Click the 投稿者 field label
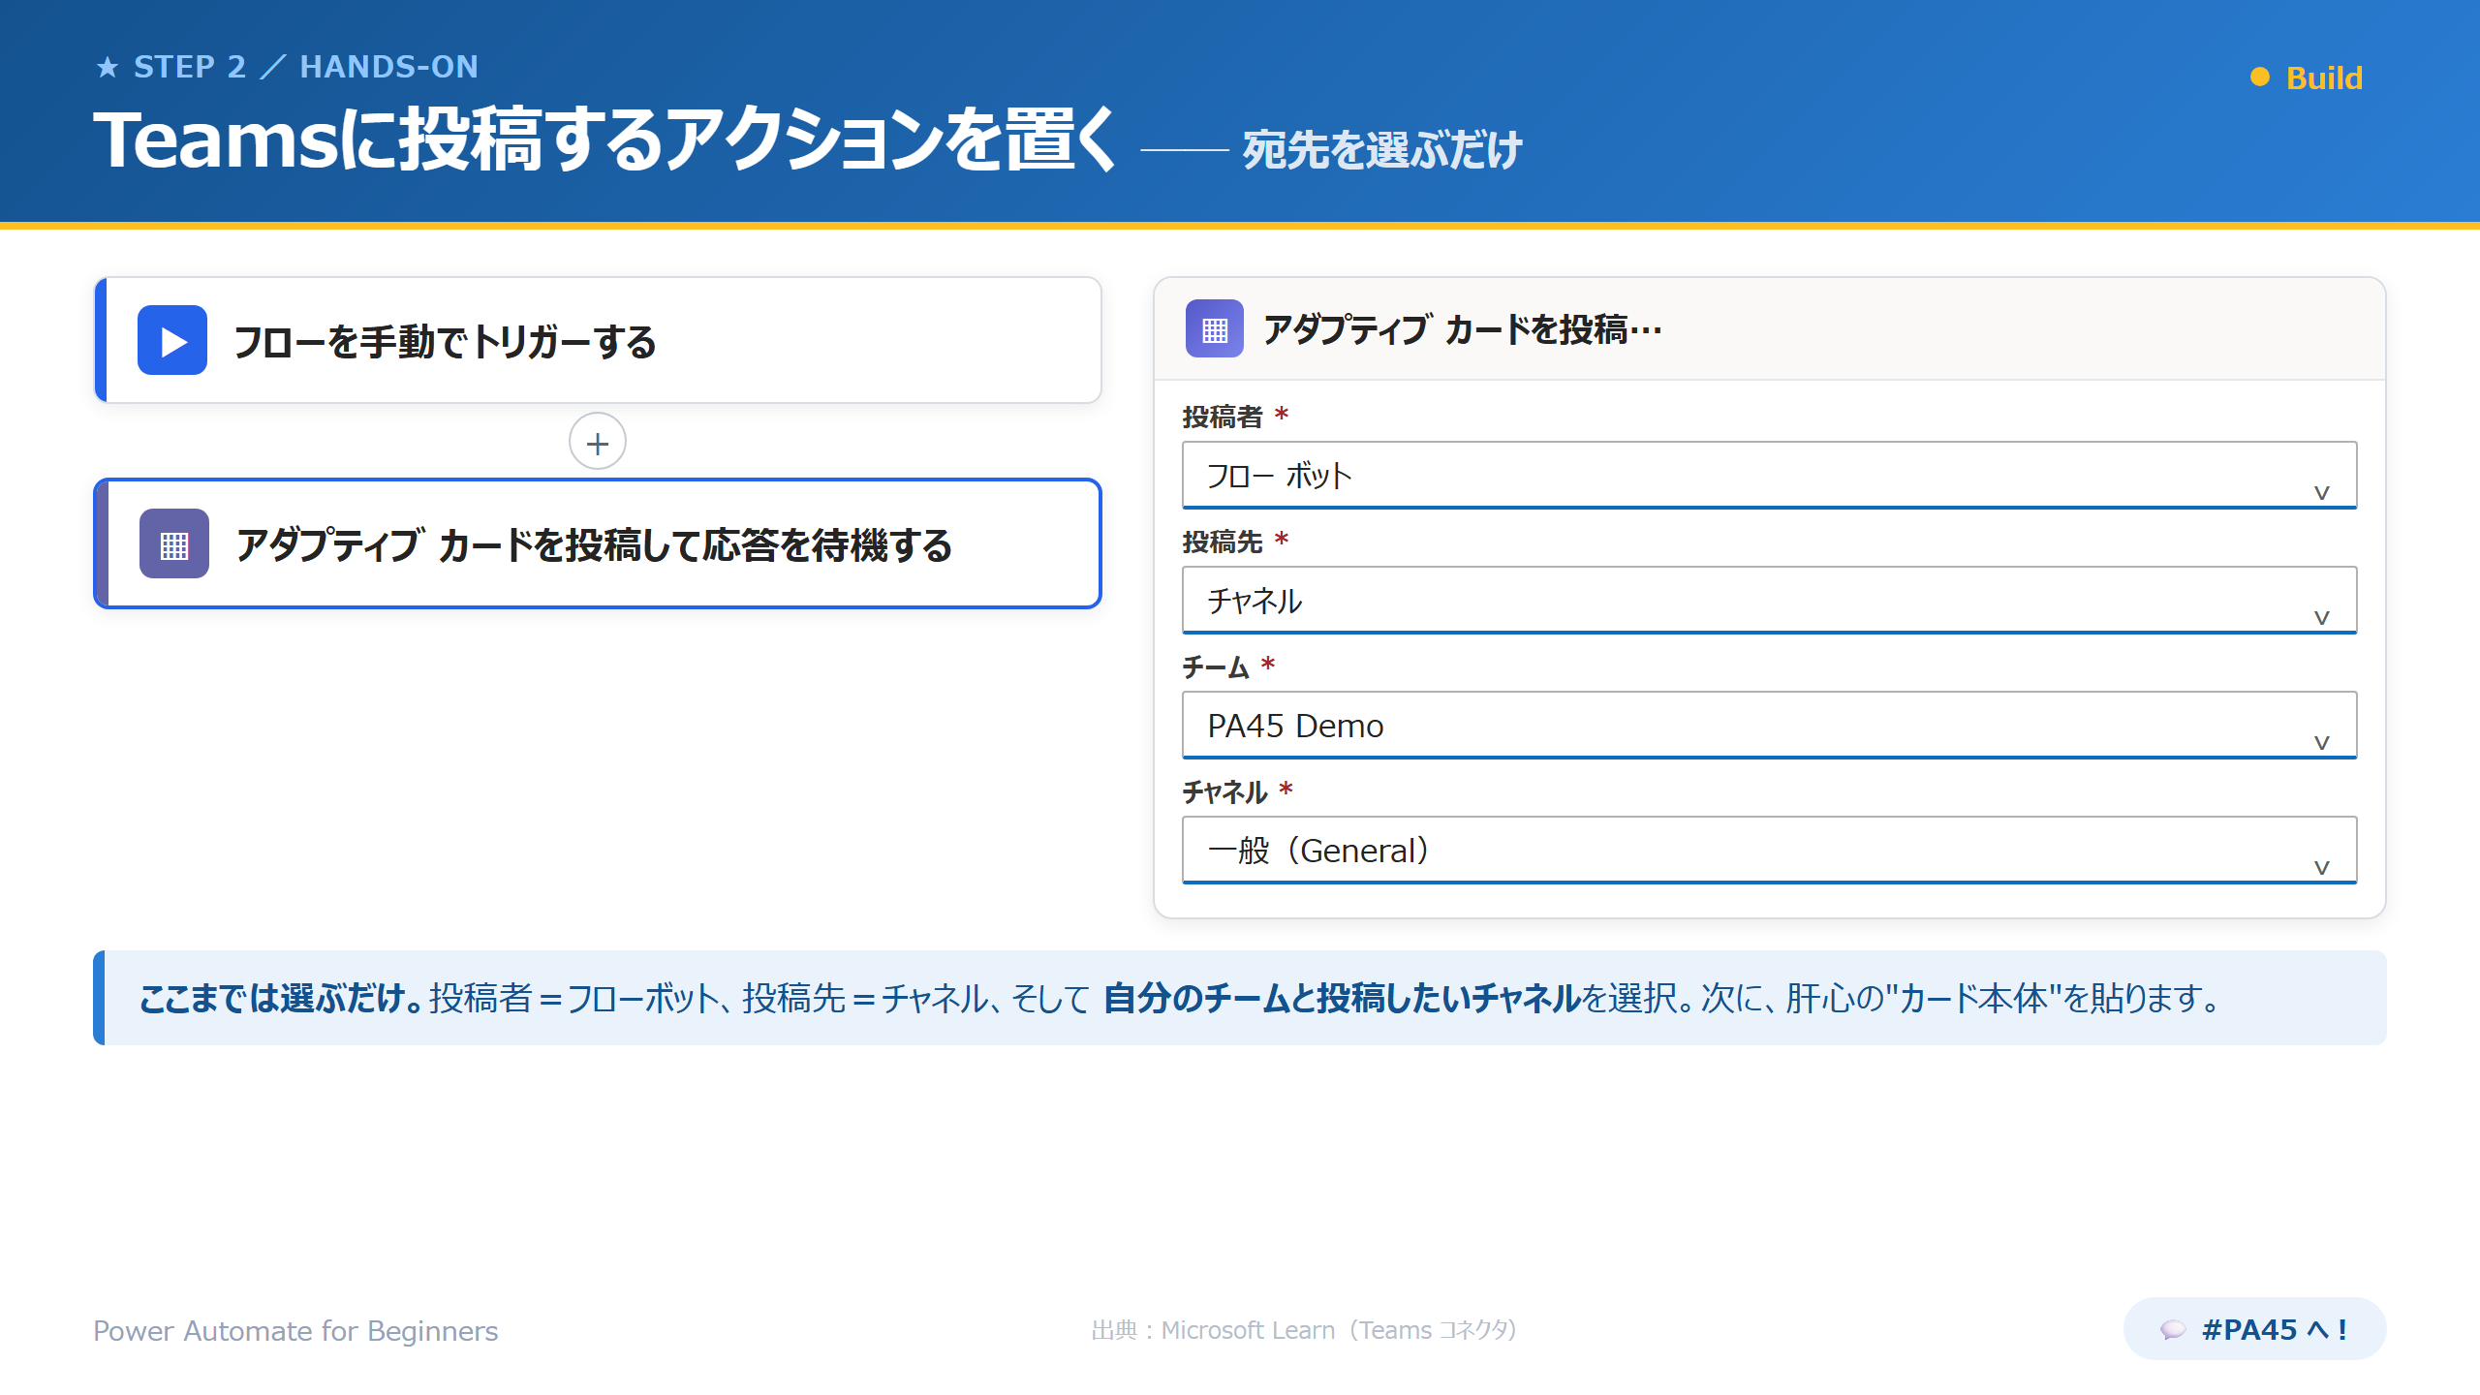This screenshot has height=1395, width=2480. 1223,417
